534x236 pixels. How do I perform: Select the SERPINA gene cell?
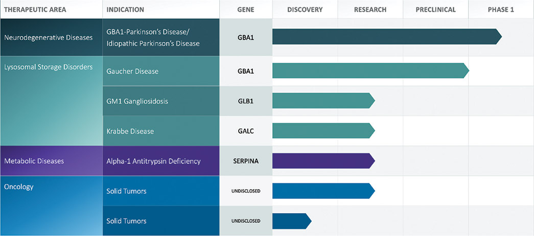(245, 161)
